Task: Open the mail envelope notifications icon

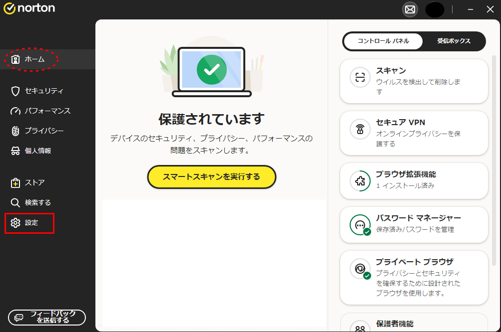Action: pos(410,9)
